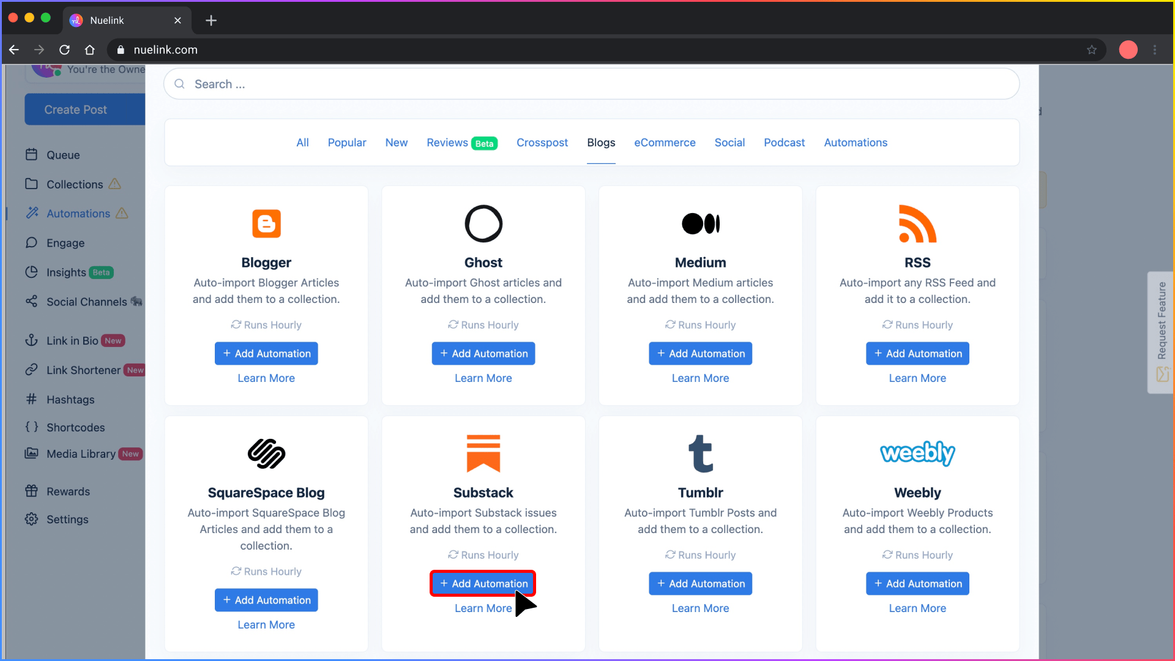Click the nuelink.com address bar
The width and height of the screenshot is (1175, 661).
(606, 50)
